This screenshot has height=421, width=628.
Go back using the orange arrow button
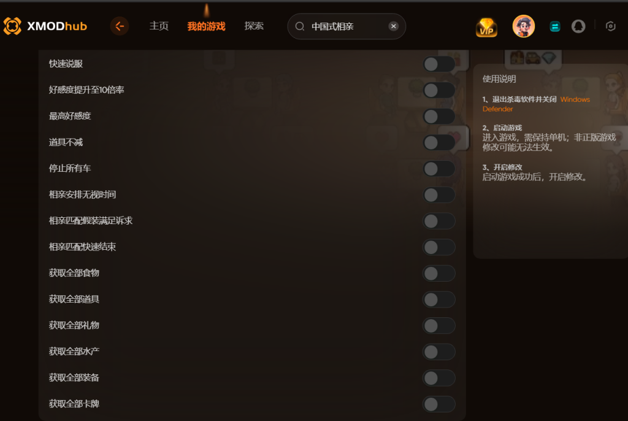click(120, 26)
